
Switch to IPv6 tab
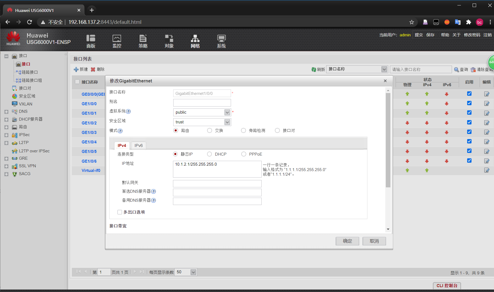(x=139, y=146)
